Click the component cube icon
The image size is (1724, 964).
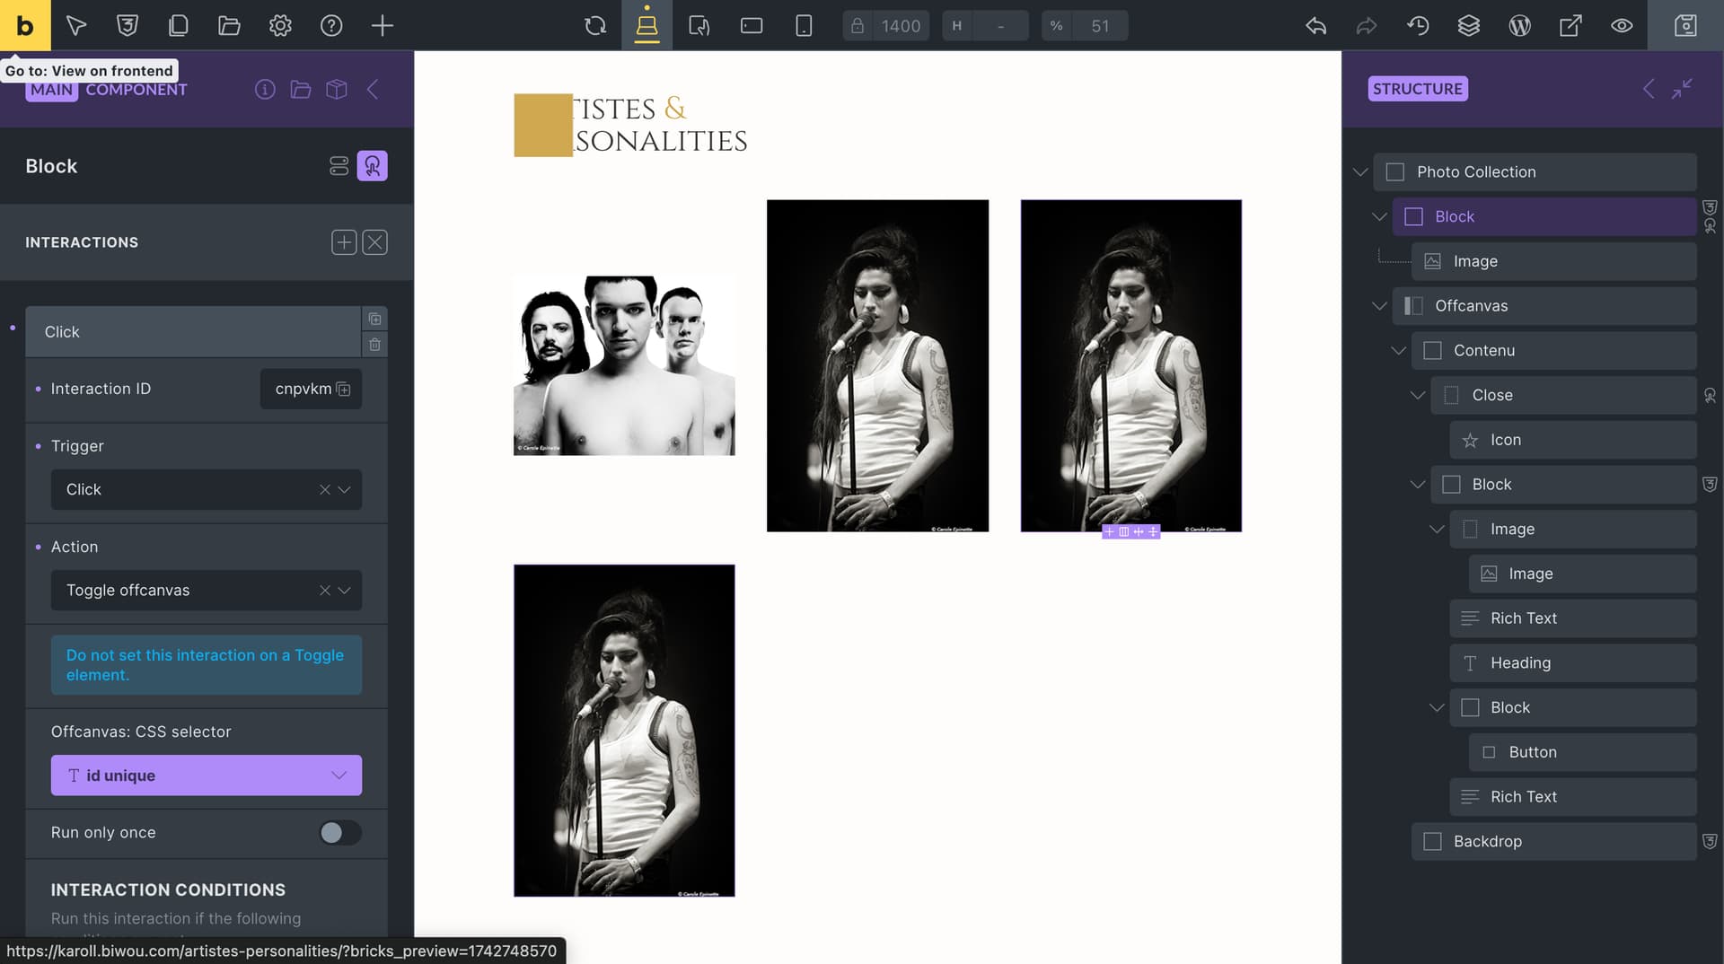(337, 90)
